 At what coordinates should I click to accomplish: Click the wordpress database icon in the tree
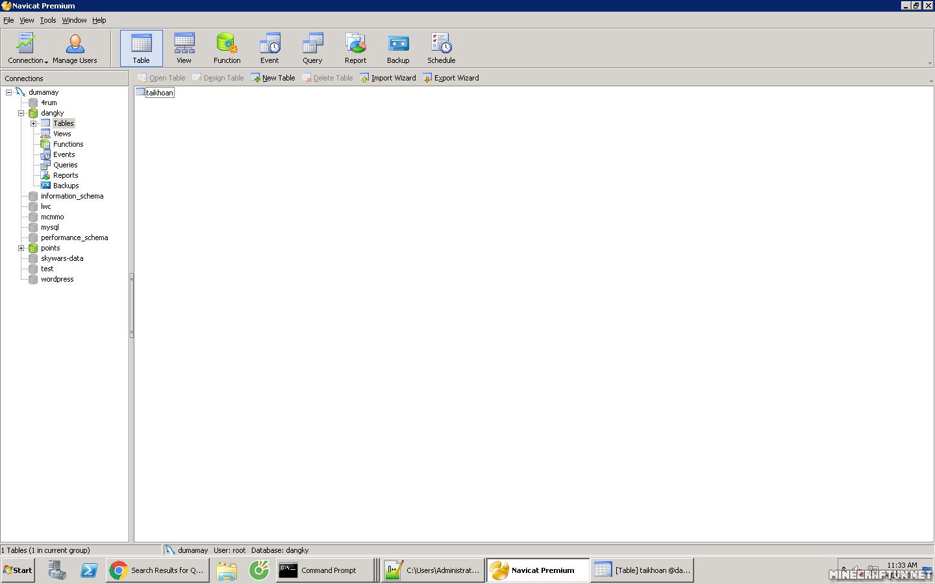click(33, 279)
